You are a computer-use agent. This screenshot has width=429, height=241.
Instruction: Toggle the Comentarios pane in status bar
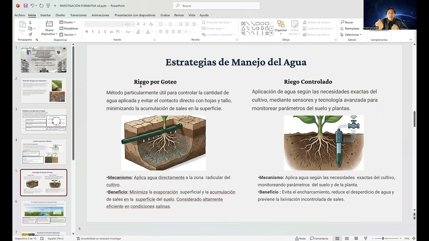(319, 239)
